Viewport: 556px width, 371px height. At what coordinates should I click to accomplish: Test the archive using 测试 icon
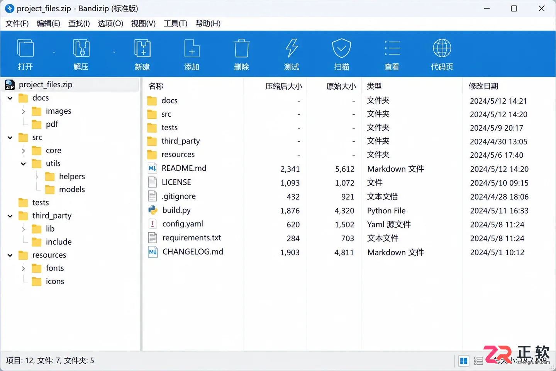point(292,49)
